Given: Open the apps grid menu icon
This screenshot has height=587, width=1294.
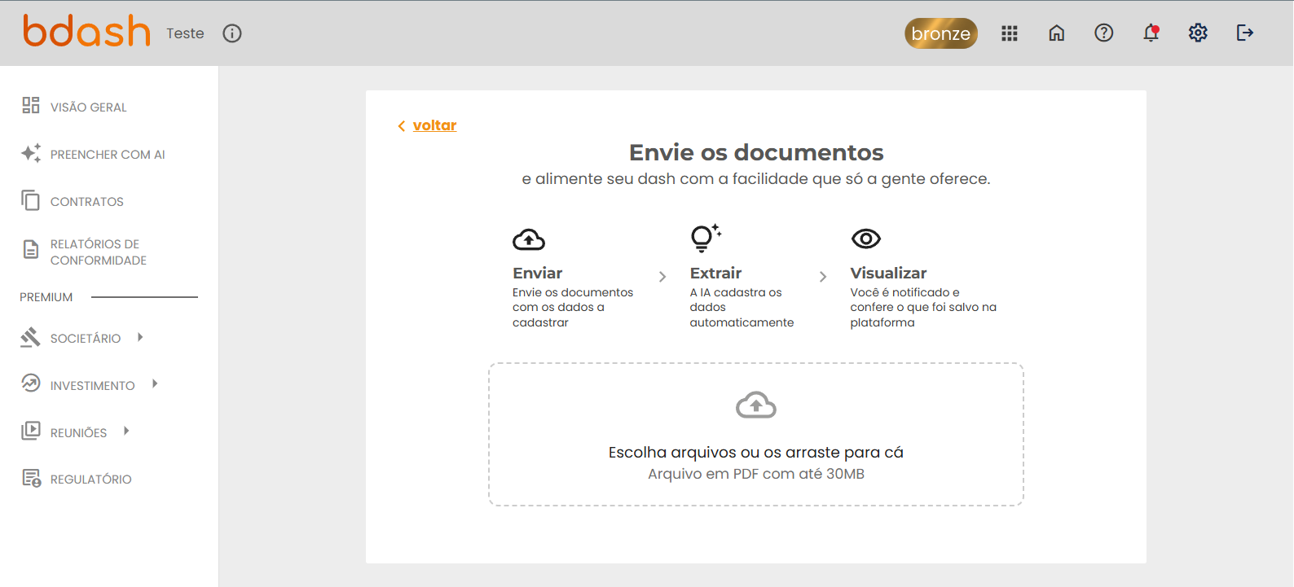Looking at the screenshot, I should pos(1010,33).
